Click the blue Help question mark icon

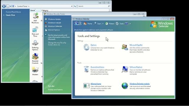click(x=126, y=24)
